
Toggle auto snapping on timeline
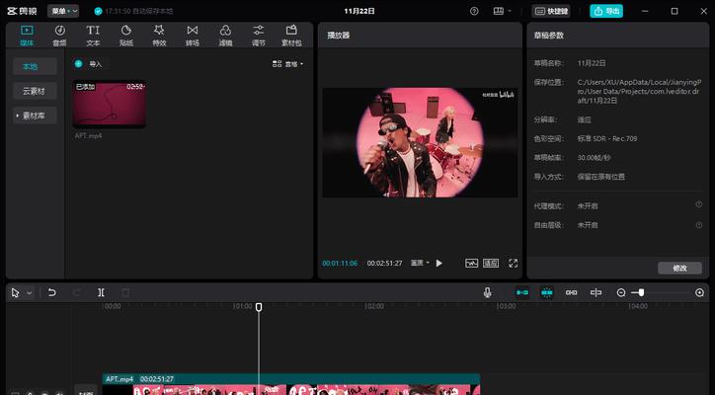pyautogui.click(x=547, y=292)
